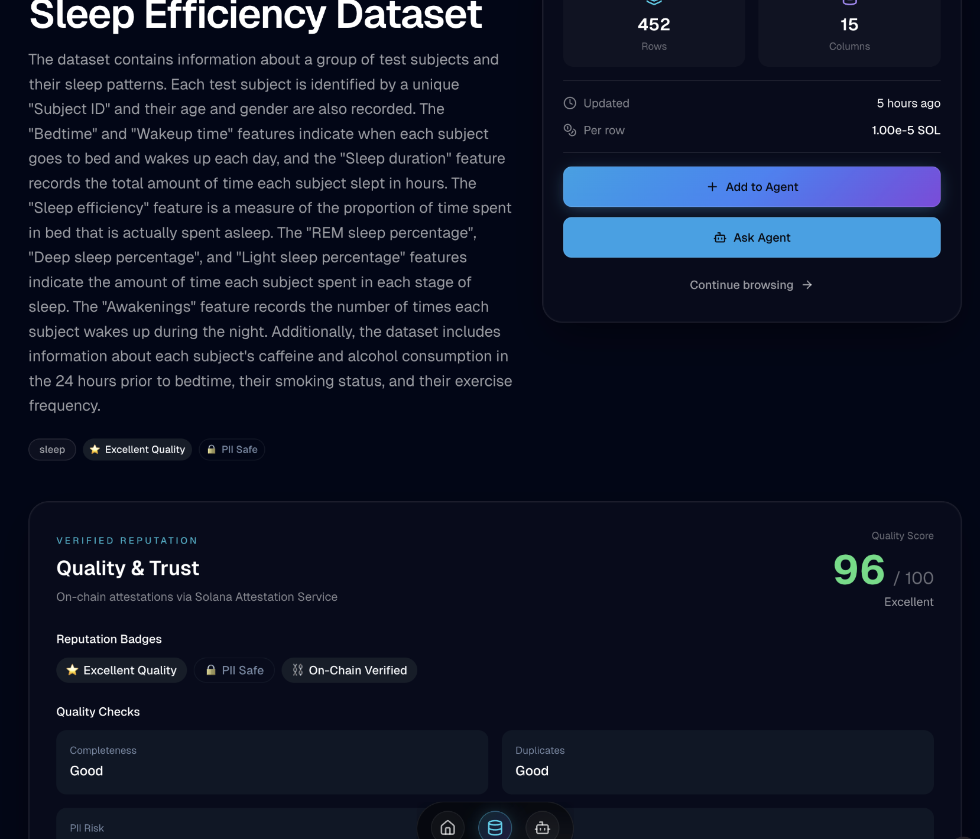Click the 452 Rows stat card
The width and height of the screenshot is (980, 839).
tap(654, 33)
